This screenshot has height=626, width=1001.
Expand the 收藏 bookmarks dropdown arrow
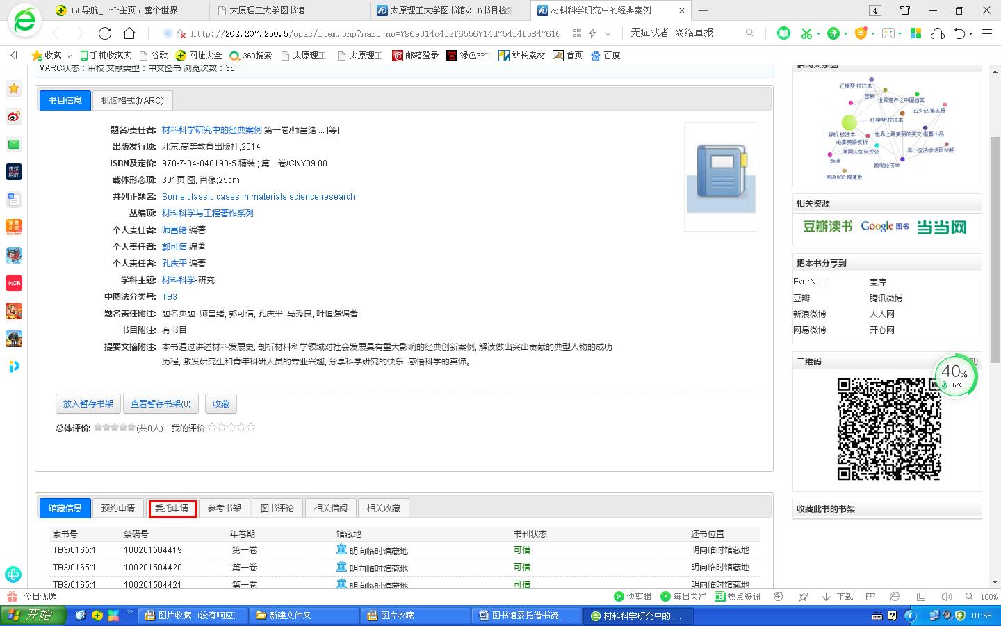pos(69,56)
